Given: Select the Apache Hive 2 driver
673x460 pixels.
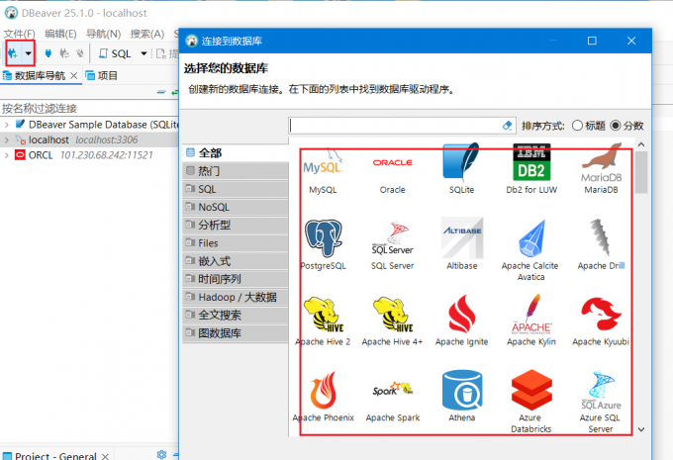Looking at the screenshot, I should (x=323, y=321).
